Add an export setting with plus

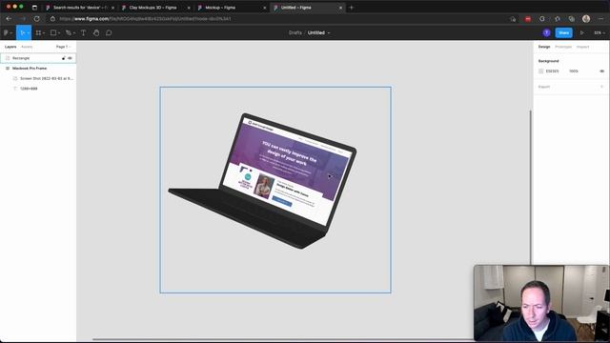tap(601, 87)
